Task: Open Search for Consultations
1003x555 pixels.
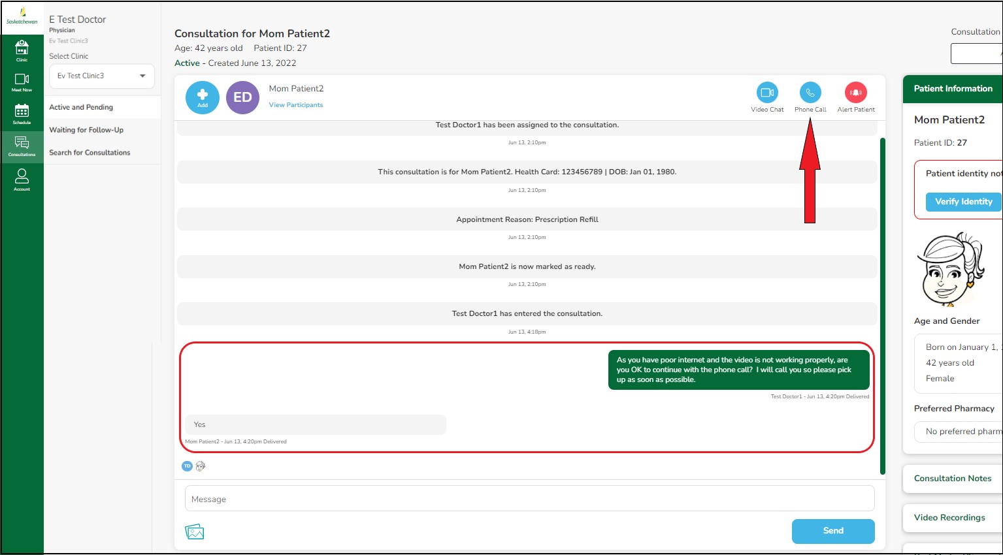Action: point(90,153)
